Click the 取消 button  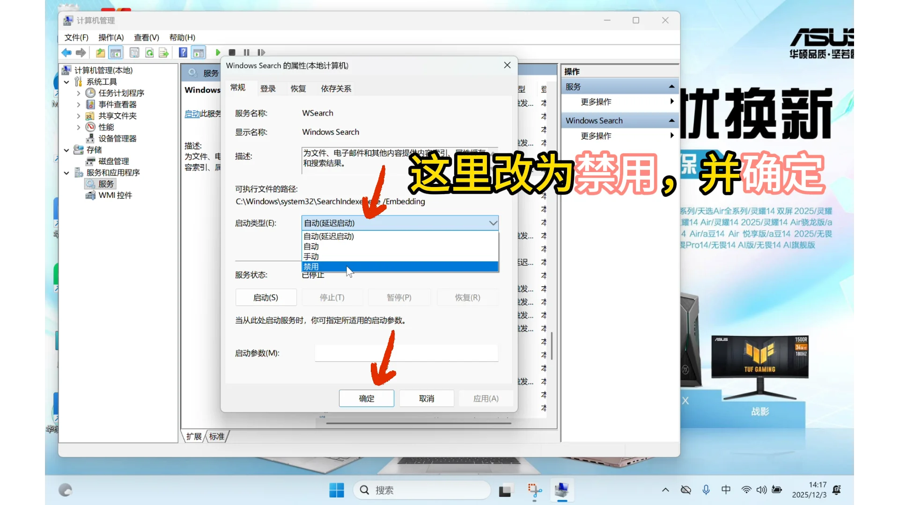point(426,398)
